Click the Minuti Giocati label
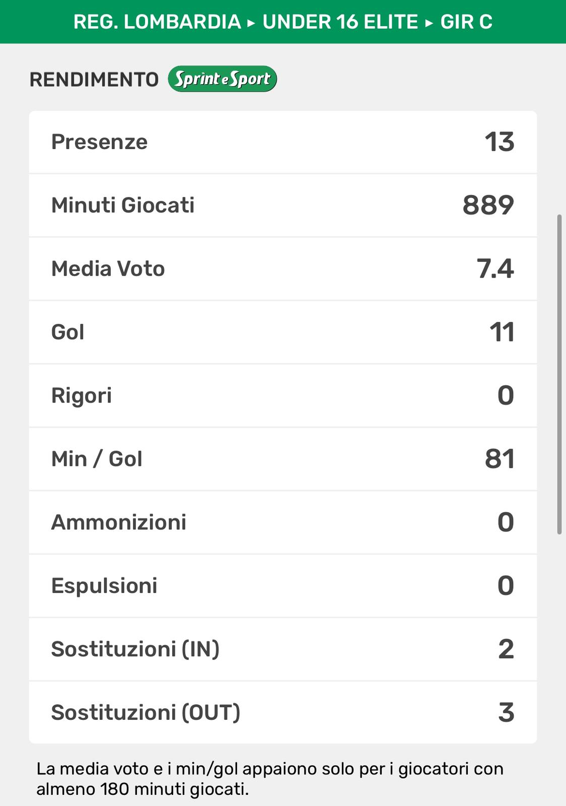The image size is (566, 806). coord(123,206)
